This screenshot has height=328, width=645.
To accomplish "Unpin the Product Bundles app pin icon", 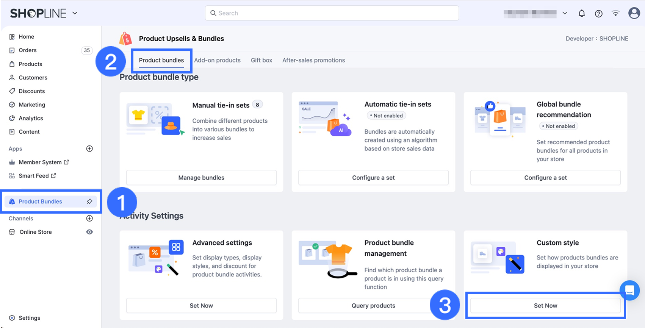I will (x=89, y=201).
